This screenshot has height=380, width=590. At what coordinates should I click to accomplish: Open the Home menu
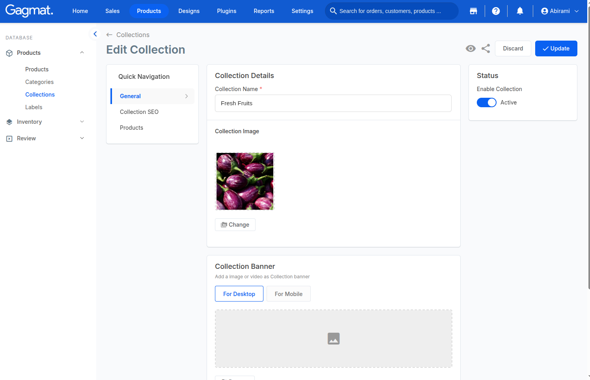click(x=80, y=11)
